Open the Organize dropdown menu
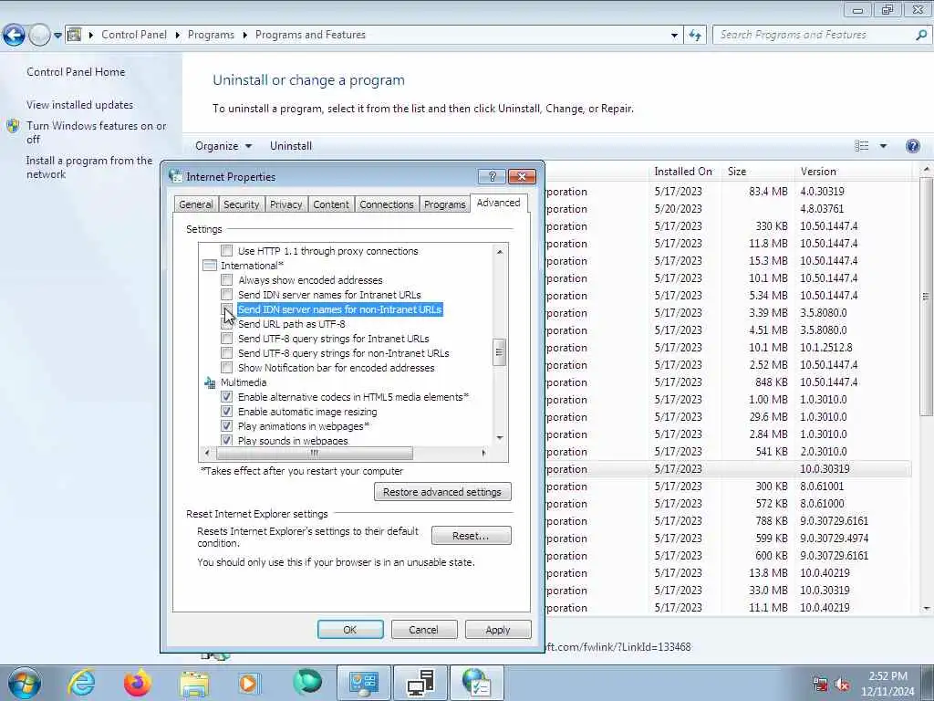The width and height of the screenshot is (934, 701). pos(223,146)
